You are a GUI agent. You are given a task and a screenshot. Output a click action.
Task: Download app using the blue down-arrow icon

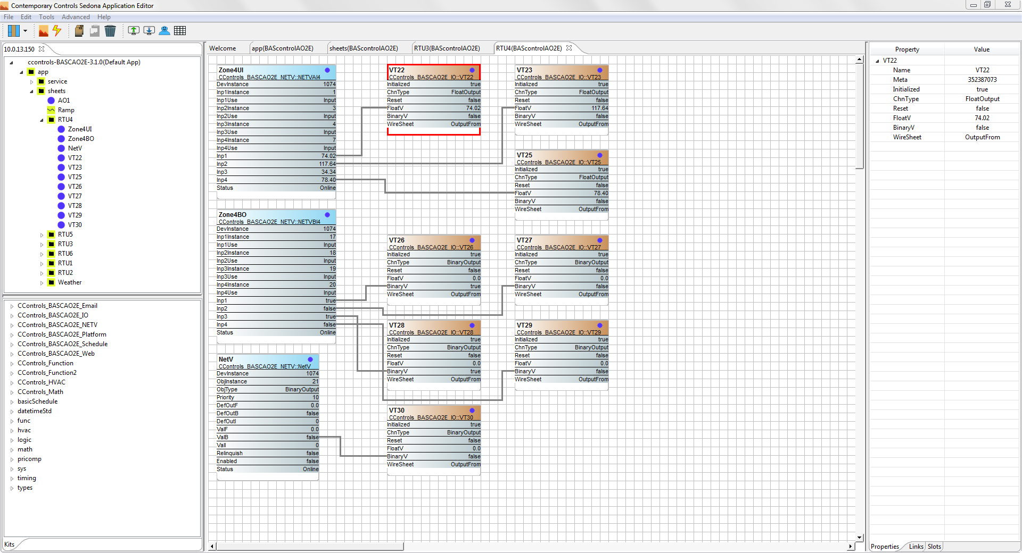(149, 30)
